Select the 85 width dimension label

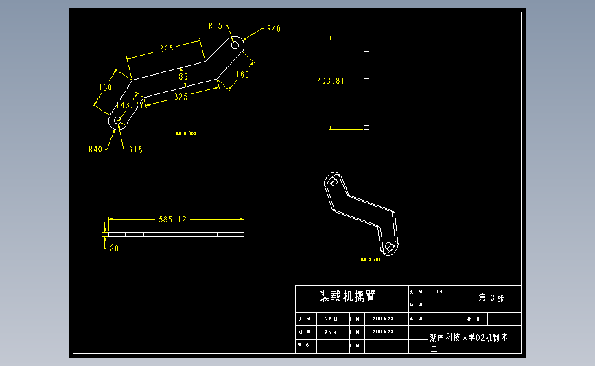pos(183,77)
